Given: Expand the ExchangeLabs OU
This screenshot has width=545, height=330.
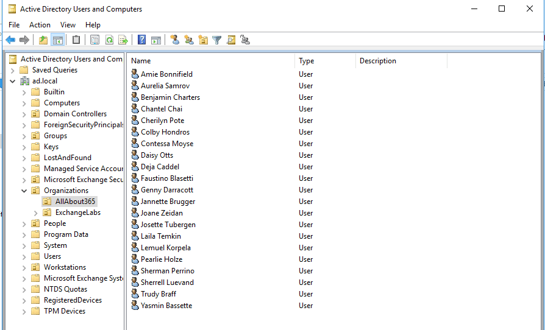Looking at the screenshot, I should coord(35,213).
